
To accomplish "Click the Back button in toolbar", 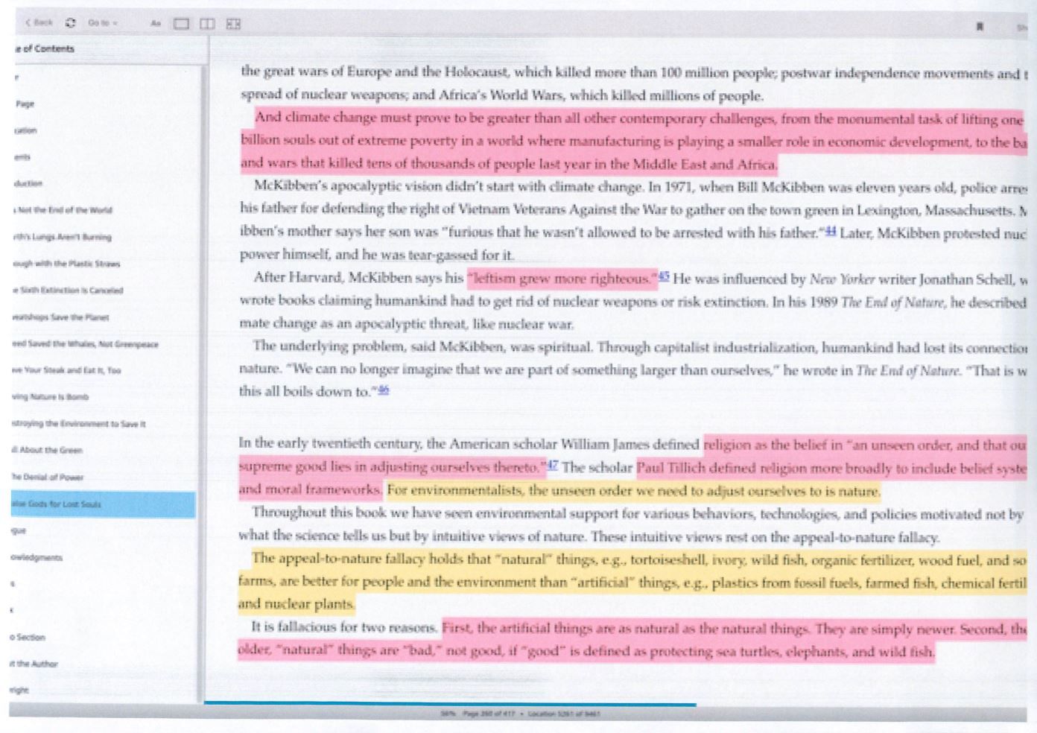I will pos(39,22).
